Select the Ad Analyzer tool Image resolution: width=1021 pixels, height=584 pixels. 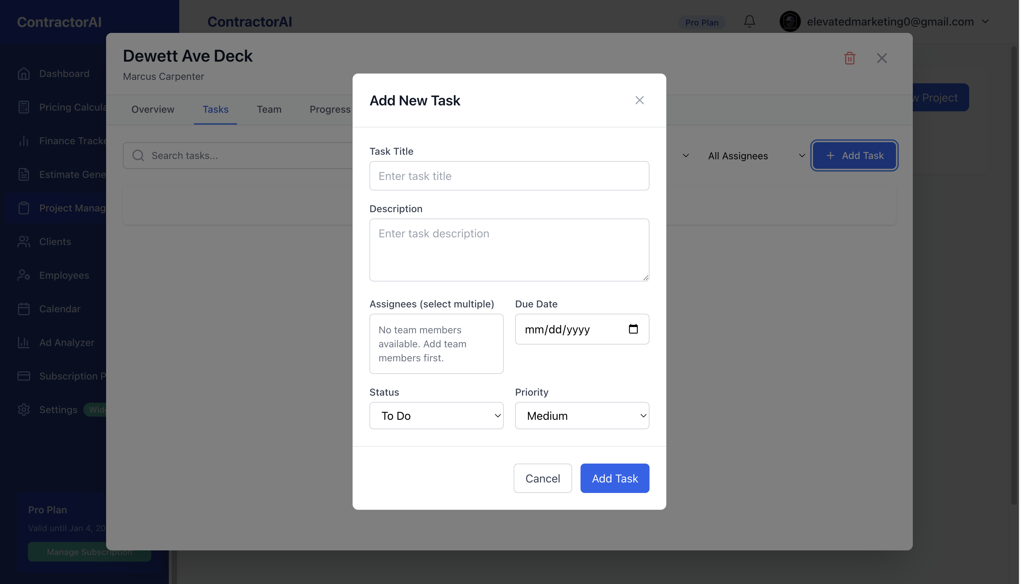pyautogui.click(x=66, y=342)
